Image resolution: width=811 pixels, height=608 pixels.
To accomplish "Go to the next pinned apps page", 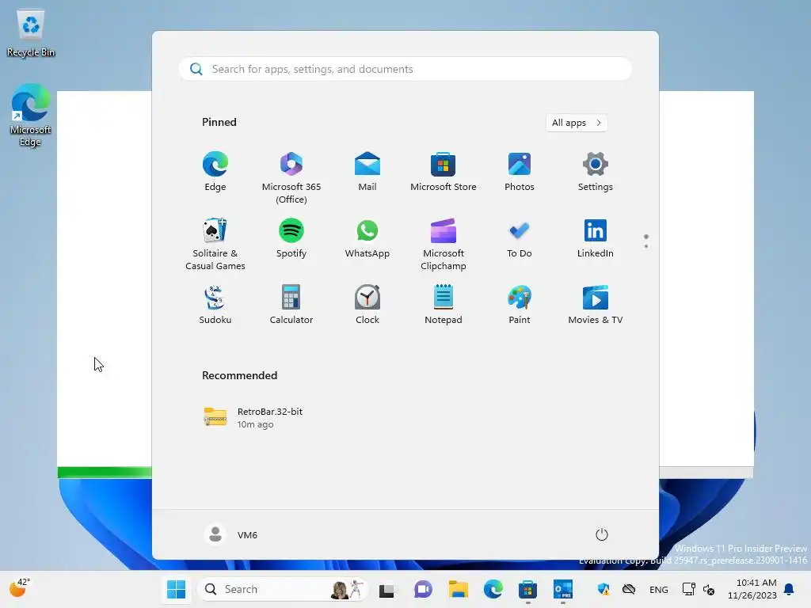I will (646, 246).
